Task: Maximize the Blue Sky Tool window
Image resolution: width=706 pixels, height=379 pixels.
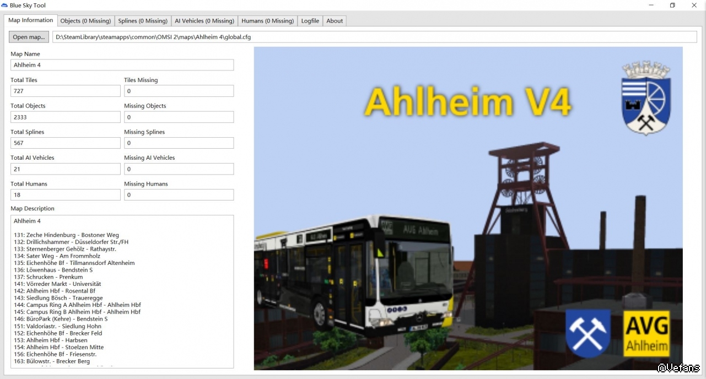Action: [x=672, y=6]
